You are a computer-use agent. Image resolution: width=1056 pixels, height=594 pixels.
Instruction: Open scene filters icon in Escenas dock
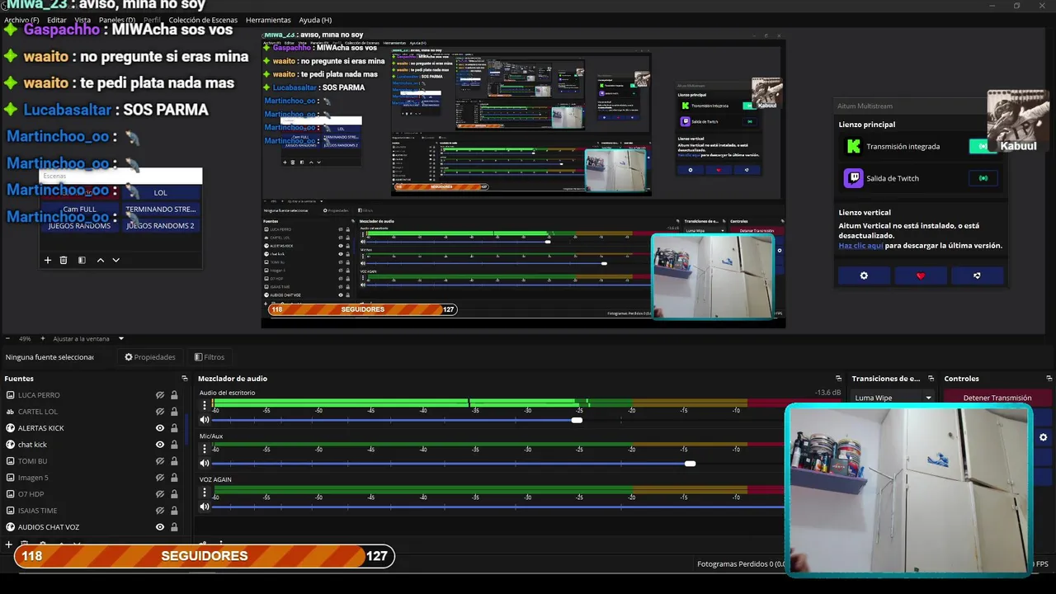[82, 260]
